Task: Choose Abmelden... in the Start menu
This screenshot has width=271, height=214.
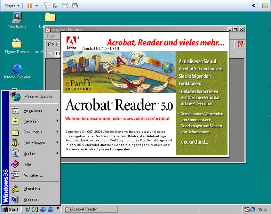Action: [x=35, y=189]
